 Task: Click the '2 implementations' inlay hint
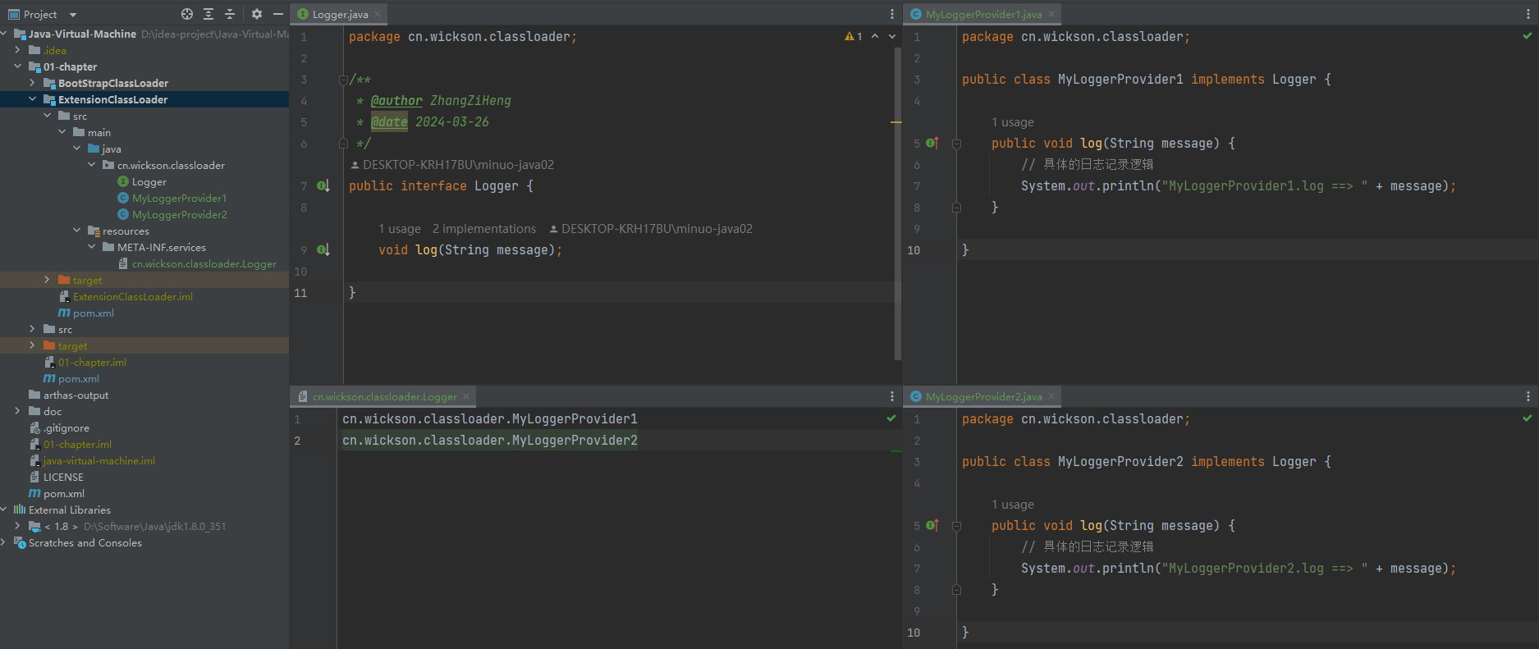tap(484, 229)
